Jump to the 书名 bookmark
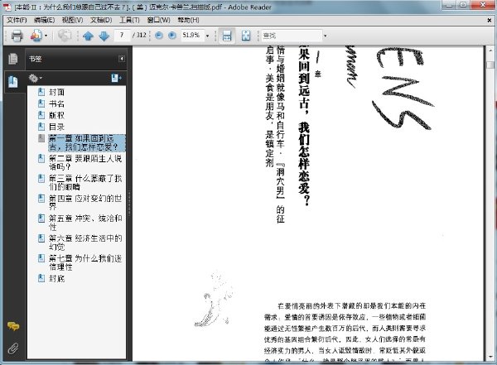This screenshot has width=497, height=365. [x=56, y=103]
